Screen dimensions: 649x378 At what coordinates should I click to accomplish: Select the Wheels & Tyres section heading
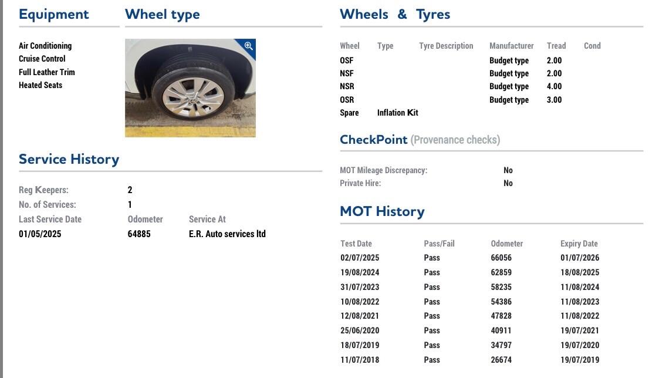[394, 15]
